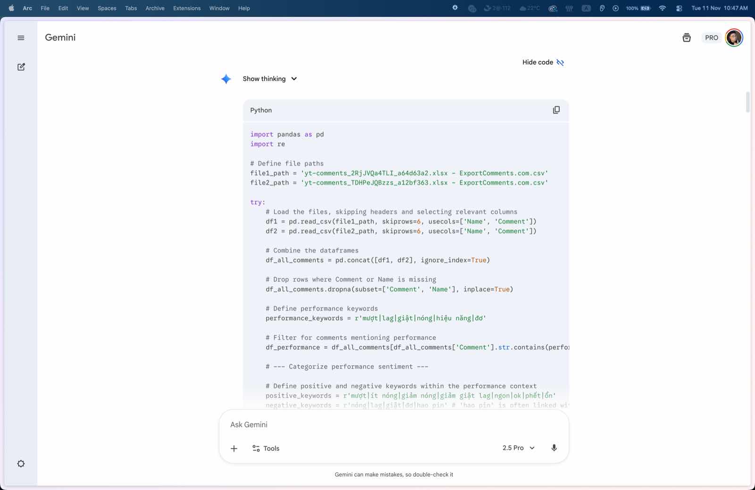Open the hamburger main menu
755x490 pixels.
tap(21, 38)
